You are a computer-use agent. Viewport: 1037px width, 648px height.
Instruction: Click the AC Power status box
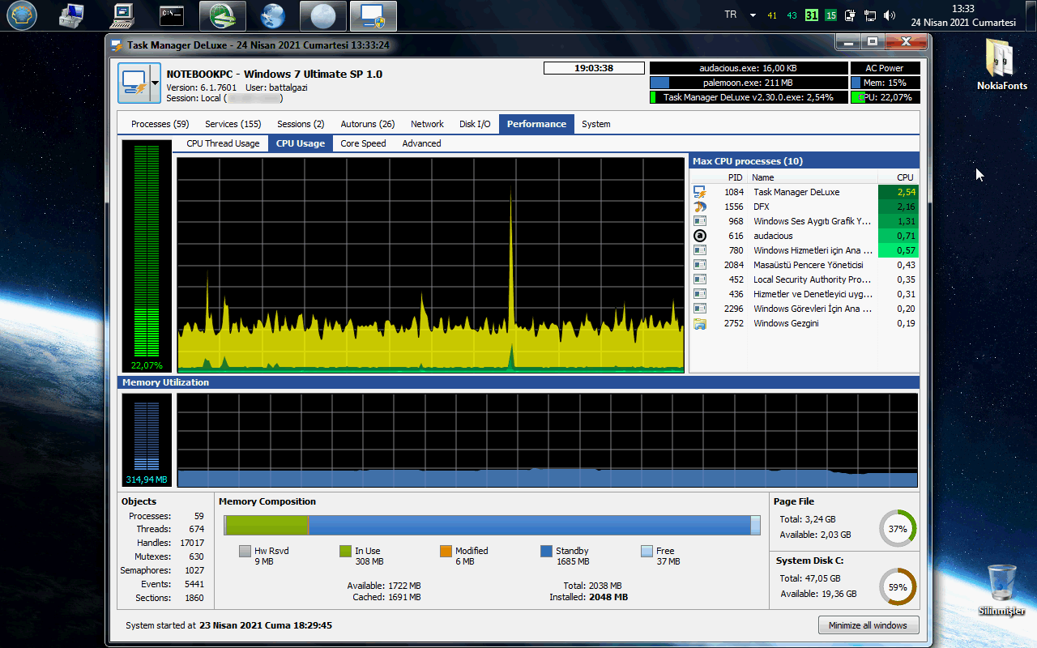885,68
